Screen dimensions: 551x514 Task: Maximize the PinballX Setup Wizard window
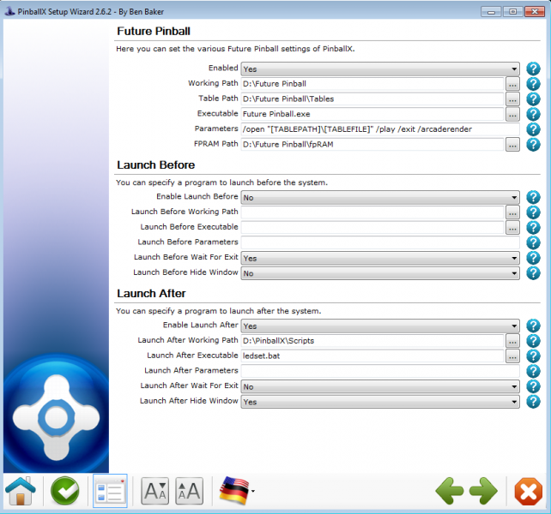click(x=512, y=12)
